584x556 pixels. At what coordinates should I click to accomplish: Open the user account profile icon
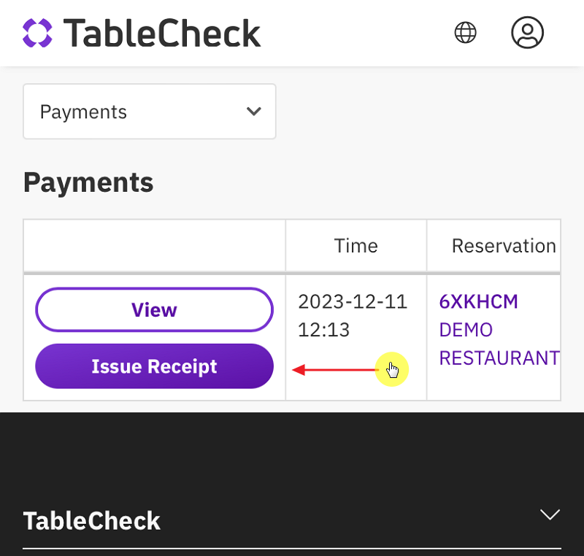coord(527,32)
